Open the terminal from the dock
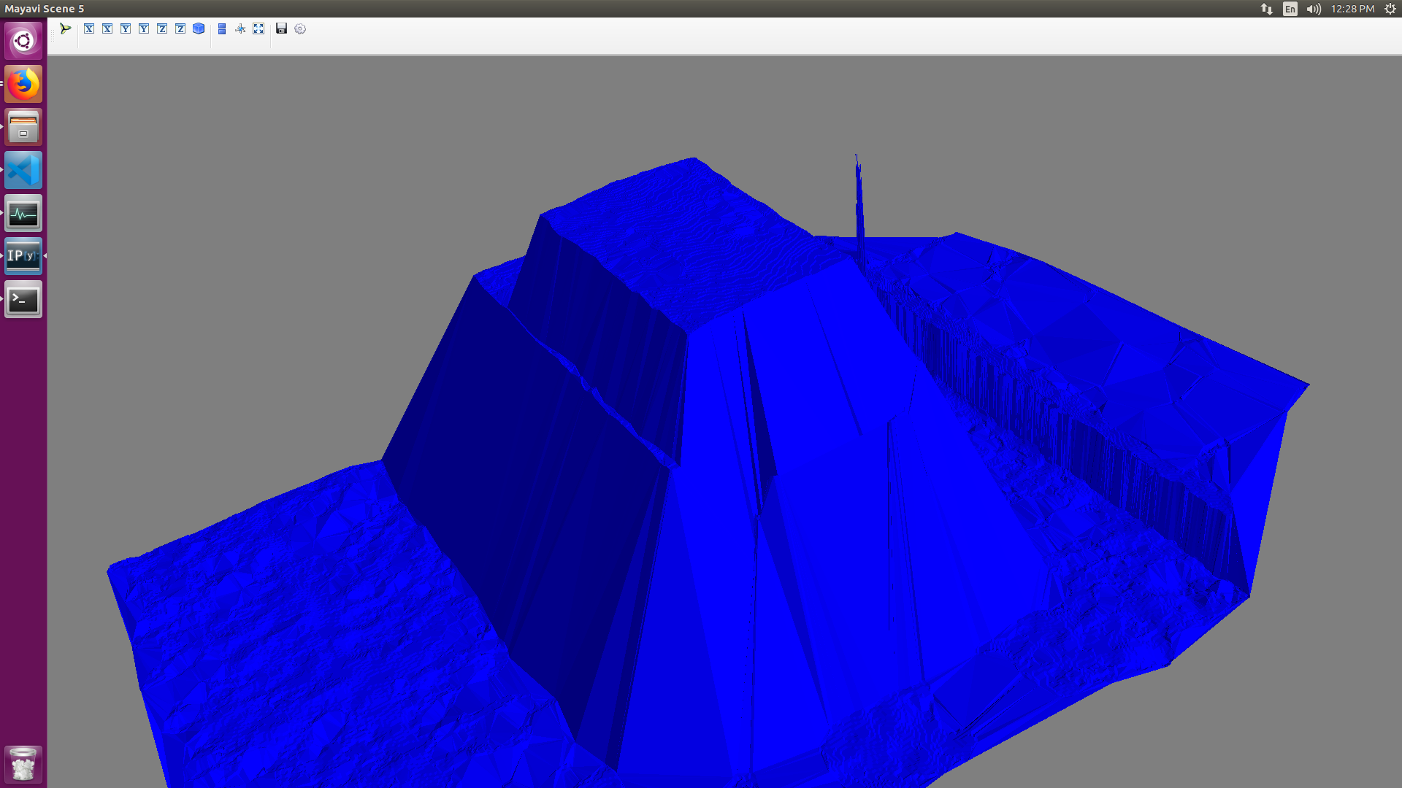The image size is (1402, 788). [x=23, y=299]
